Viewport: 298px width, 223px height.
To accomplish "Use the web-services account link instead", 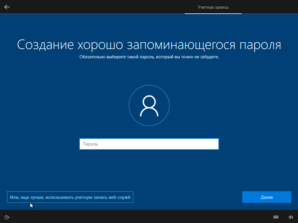I will click(70, 197).
